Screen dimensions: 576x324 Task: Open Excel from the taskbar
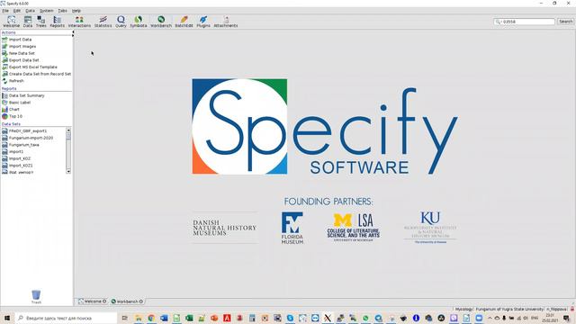pyautogui.click(x=189, y=318)
